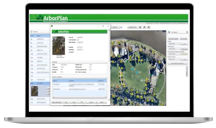Open the vertical Settings side tab

[x=187, y=72]
